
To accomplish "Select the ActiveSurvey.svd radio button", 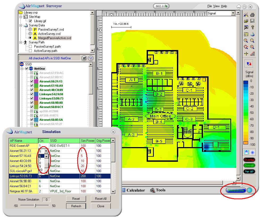I will point(30,34).
